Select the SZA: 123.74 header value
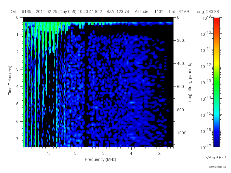The image size is (231, 173). coord(118,12)
